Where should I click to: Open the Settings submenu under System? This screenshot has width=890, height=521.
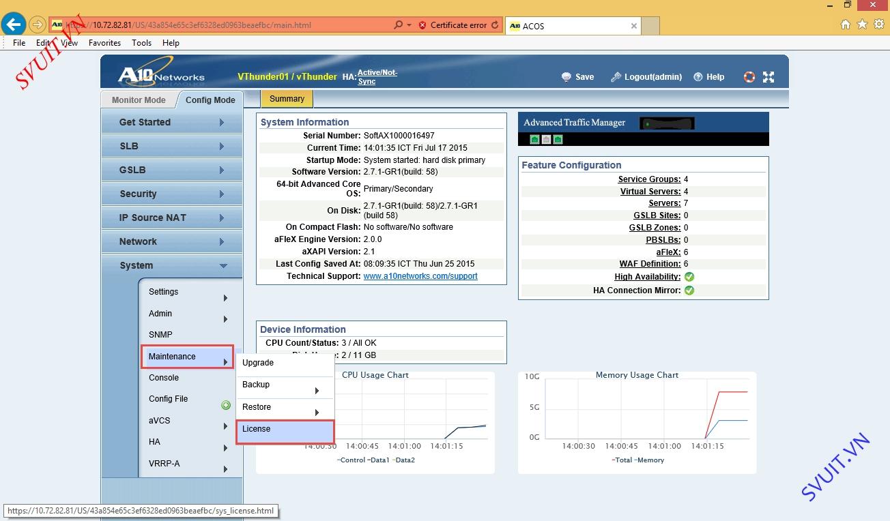coord(188,292)
